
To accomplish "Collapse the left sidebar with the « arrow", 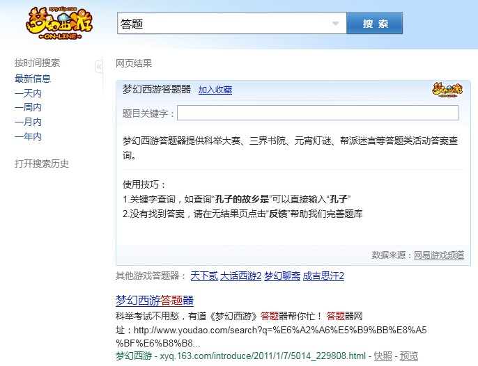I will coord(99,67).
